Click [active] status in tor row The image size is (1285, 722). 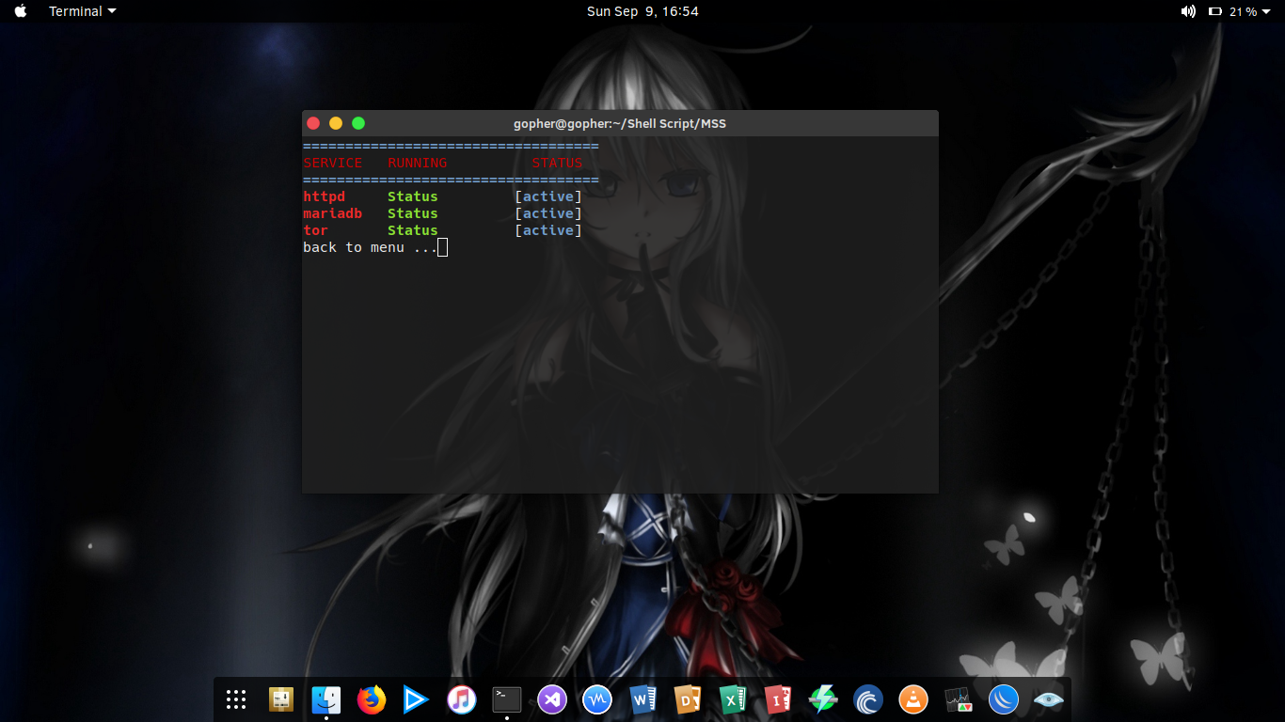[x=548, y=230]
